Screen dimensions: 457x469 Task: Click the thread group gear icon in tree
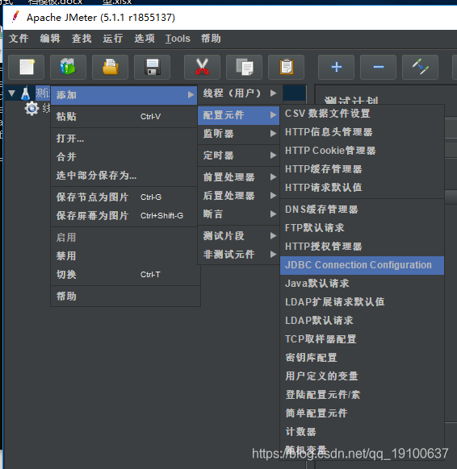(x=31, y=108)
